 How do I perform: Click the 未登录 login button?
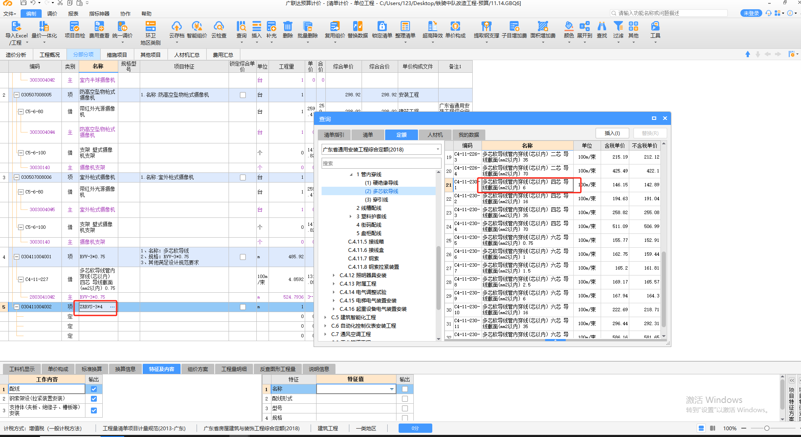point(751,13)
